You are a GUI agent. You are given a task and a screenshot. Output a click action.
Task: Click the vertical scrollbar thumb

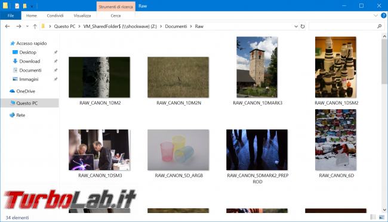[x=384, y=61]
